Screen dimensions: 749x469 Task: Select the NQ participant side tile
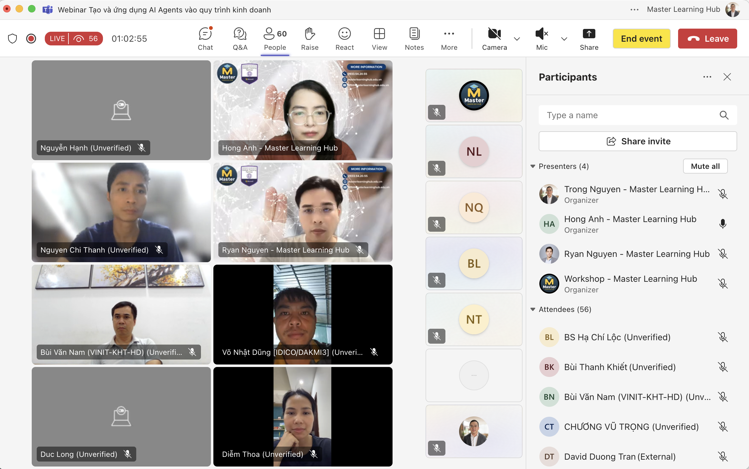pos(474,207)
